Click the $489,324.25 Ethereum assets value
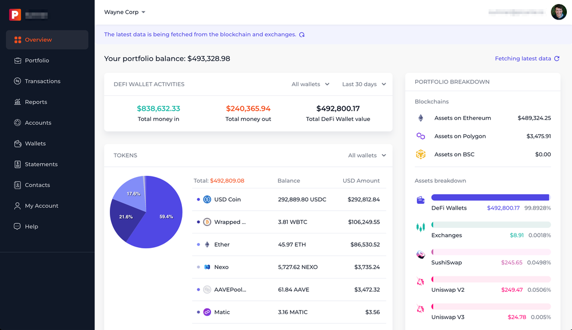The width and height of the screenshot is (572, 330). point(534,118)
